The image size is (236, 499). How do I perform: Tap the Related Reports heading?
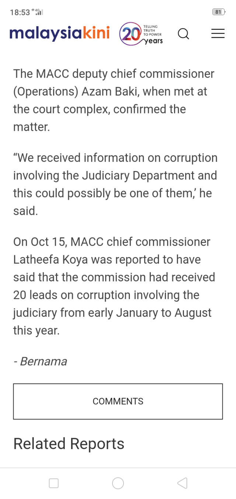click(x=69, y=444)
